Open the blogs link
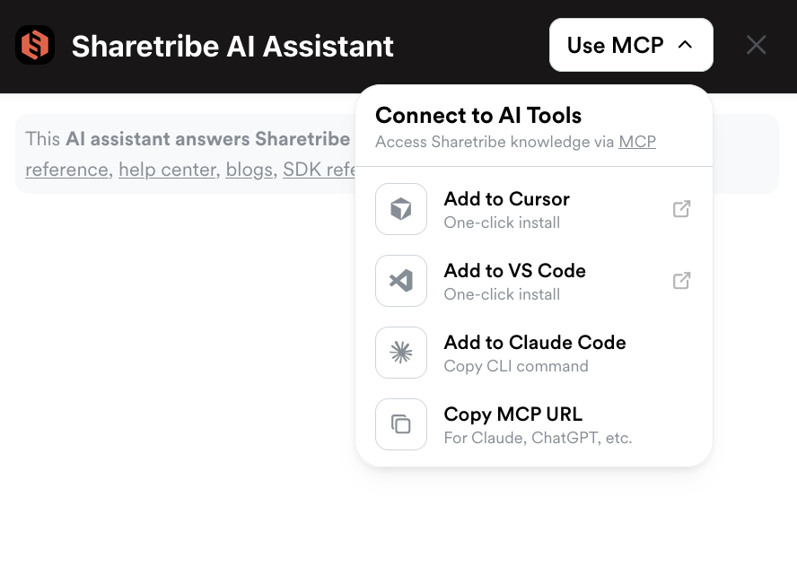 click(x=250, y=170)
